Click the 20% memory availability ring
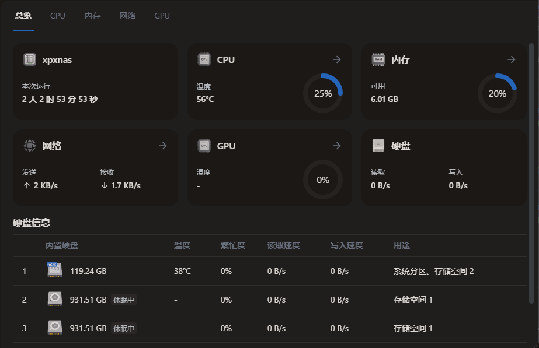 click(498, 93)
